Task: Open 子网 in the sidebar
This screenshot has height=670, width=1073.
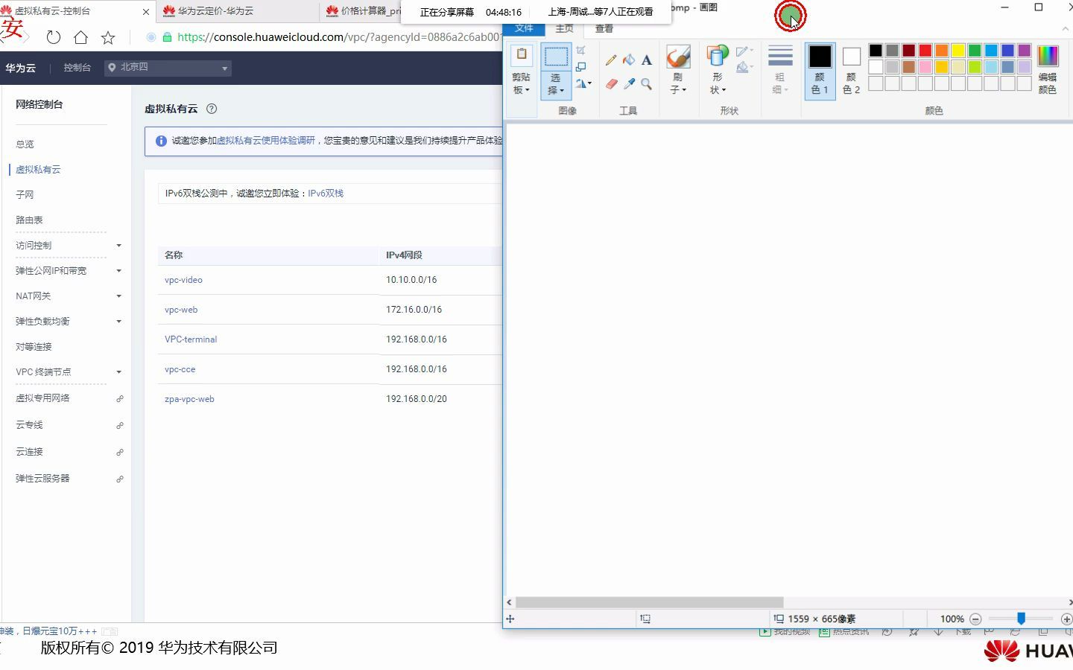Action: coord(25,195)
